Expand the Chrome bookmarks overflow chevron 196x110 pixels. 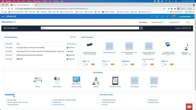pyautogui.click(x=168, y=12)
